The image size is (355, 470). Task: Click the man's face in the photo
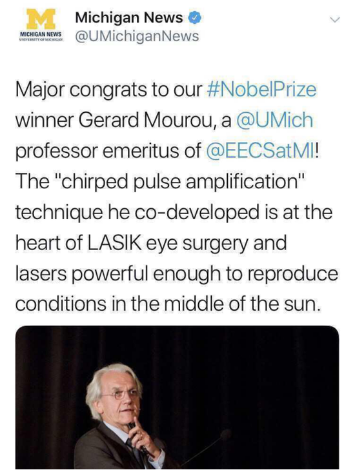[119, 396]
